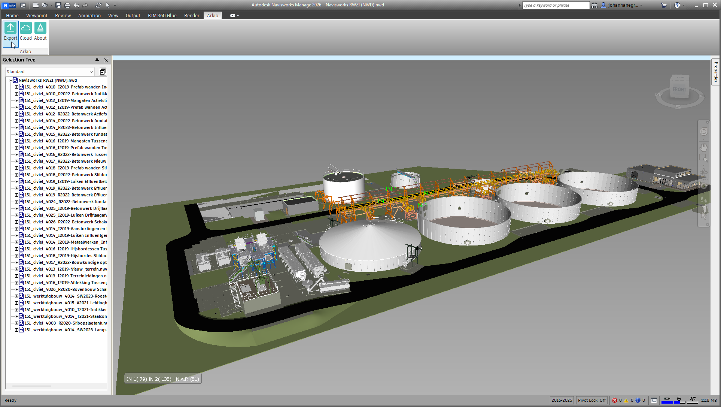This screenshot has width=721, height=407.
Task: Collapse the Navisworks RWZI (NWD).nwd root node
Action: click(x=10, y=80)
